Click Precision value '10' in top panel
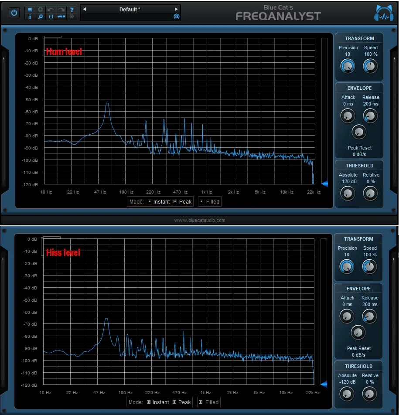The height and width of the screenshot is (415, 399). pyautogui.click(x=348, y=54)
